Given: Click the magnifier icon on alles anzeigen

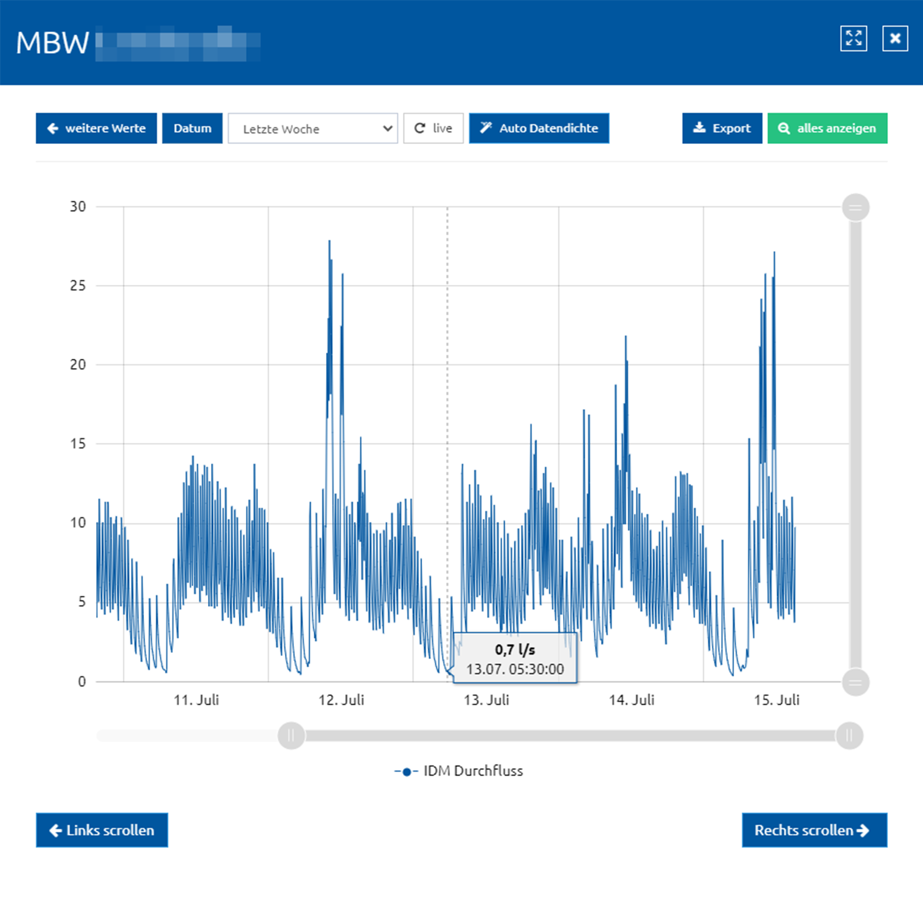Looking at the screenshot, I should click(783, 128).
